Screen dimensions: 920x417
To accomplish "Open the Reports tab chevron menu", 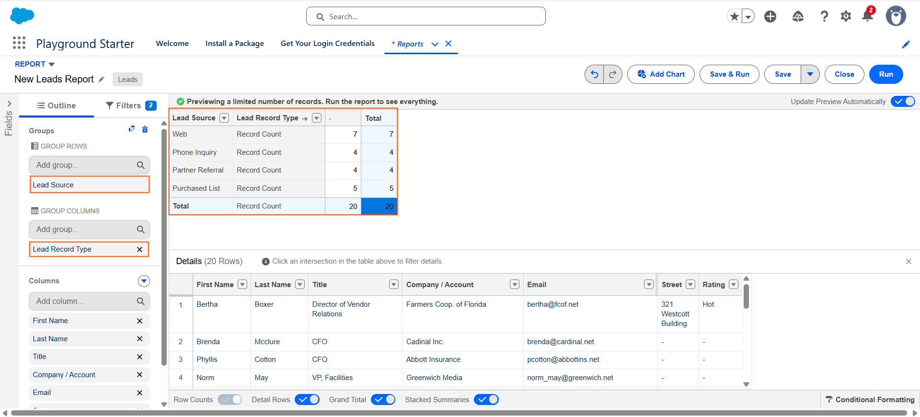I will [435, 44].
